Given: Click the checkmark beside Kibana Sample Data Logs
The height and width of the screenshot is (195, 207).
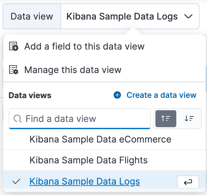Looking at the screenshot, I should (16, 182).
